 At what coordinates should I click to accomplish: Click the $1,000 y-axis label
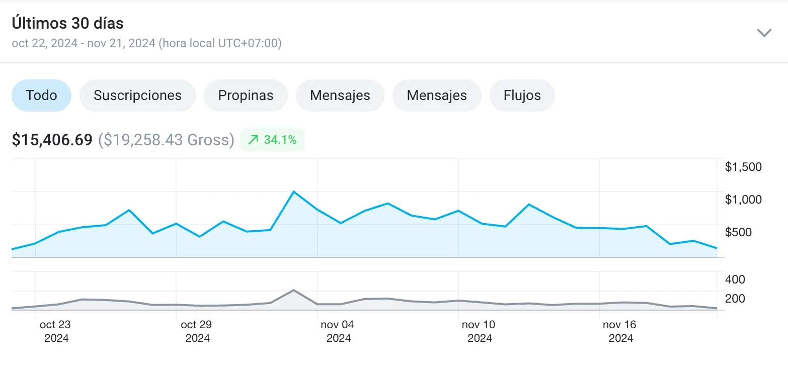pos(743,200)
